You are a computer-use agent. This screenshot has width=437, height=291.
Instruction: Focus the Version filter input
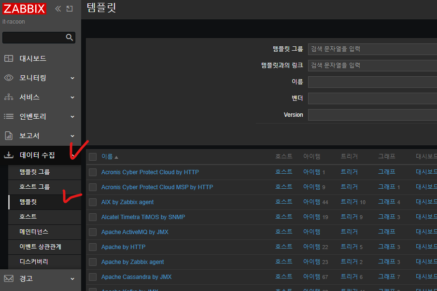click(372, 115)
